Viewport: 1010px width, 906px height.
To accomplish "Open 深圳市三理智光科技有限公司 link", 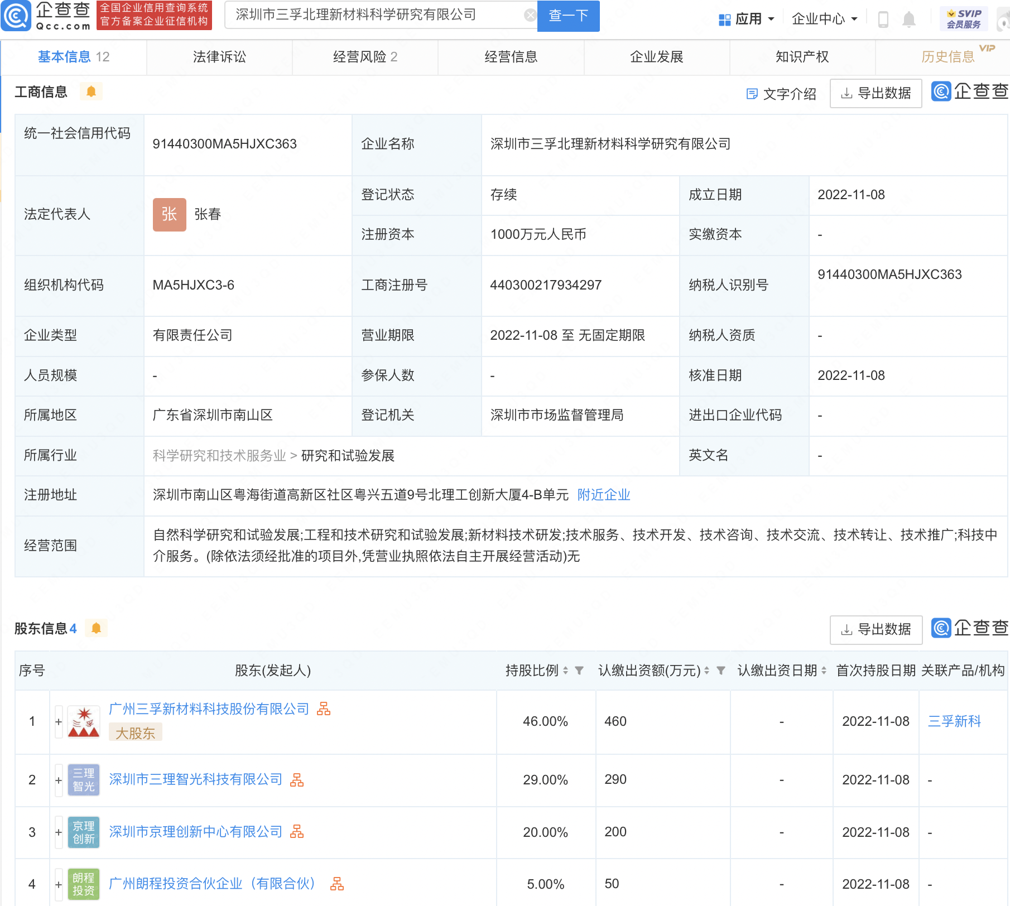I will 196,779.
